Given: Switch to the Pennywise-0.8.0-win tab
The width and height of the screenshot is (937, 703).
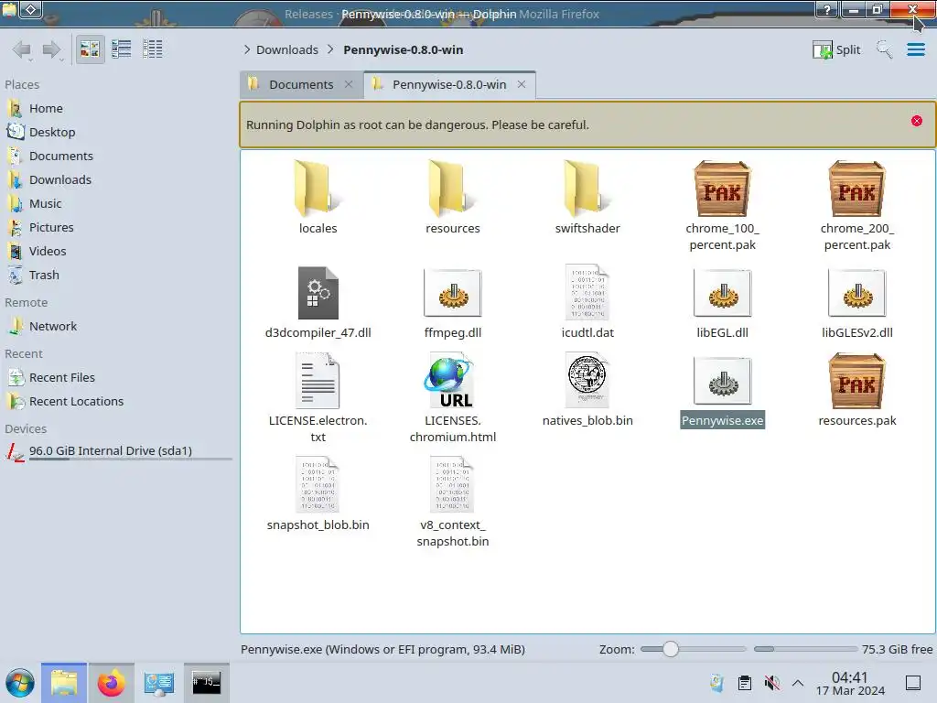Looking at the screenshot, I should [x=448, y=84].
